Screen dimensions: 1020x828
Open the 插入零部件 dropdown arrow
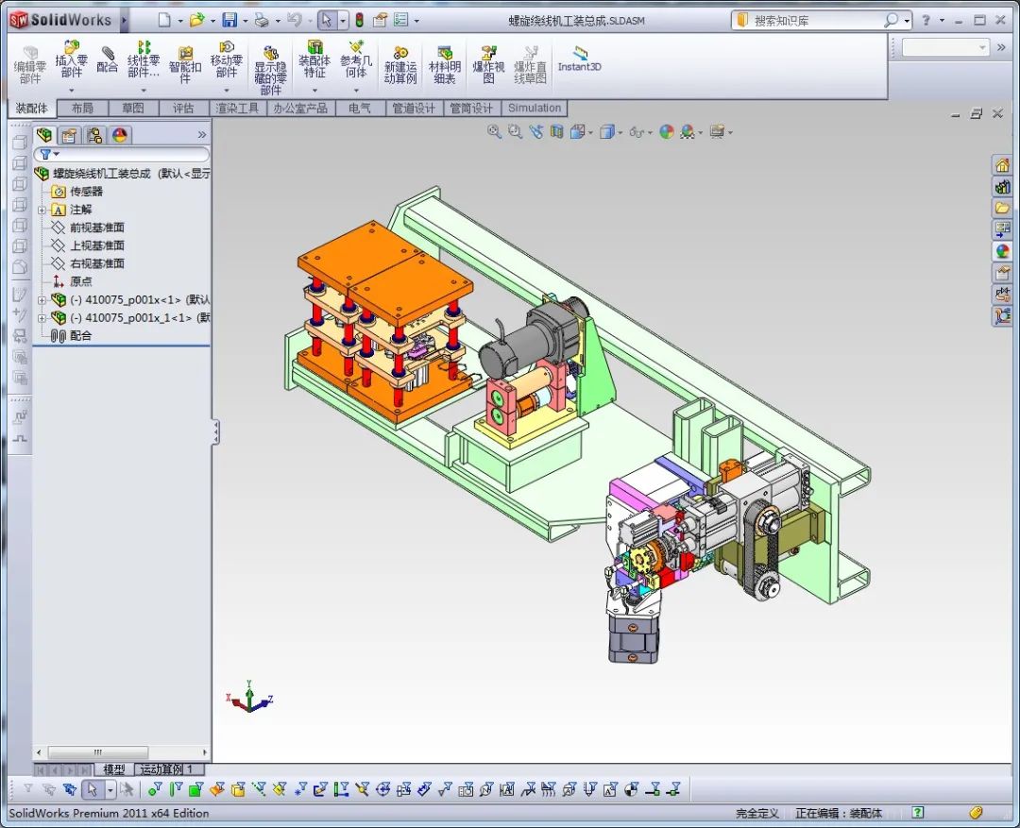tap(72, 91)
